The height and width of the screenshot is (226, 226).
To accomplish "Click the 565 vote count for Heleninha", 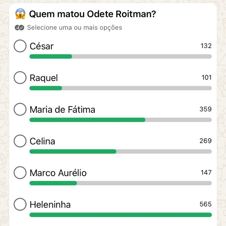I will (206, 204).
